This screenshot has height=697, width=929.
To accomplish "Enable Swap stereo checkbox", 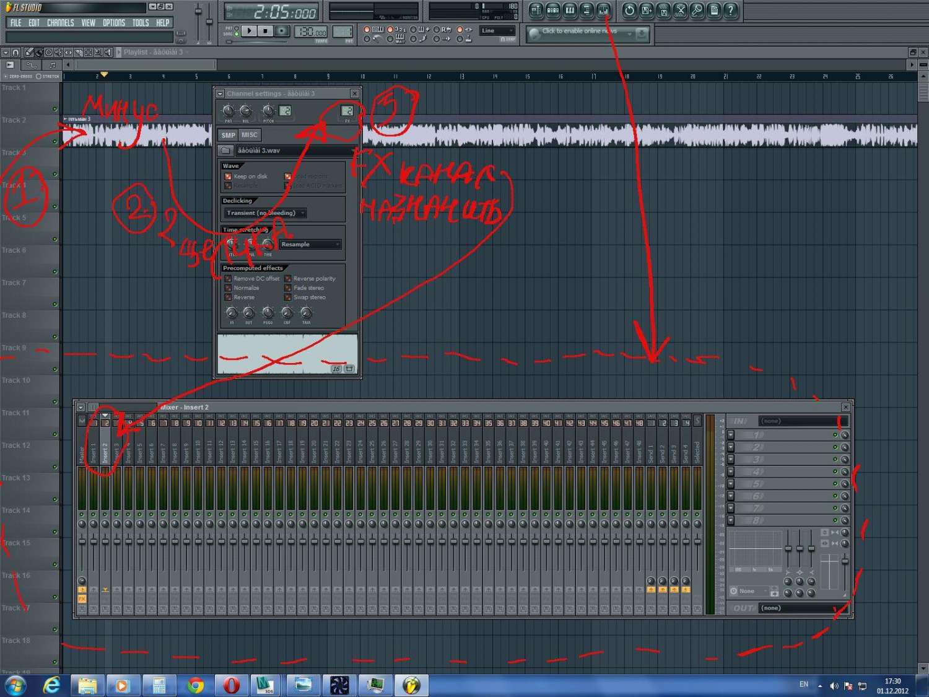I will click(287, 297).
